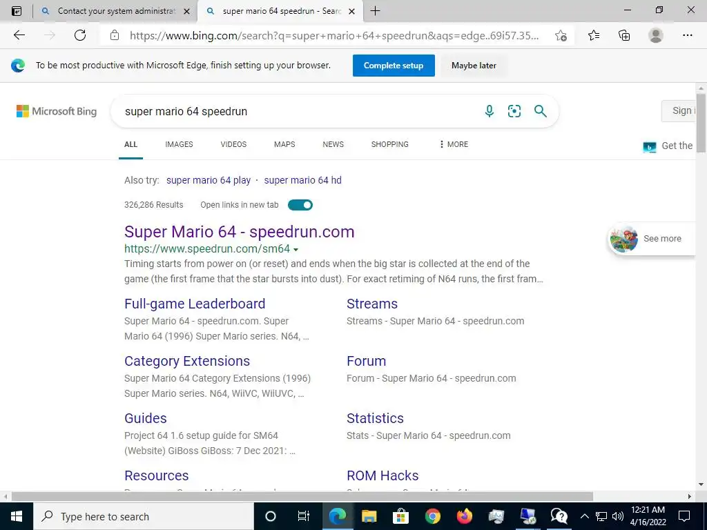This screenshot has height=530, width=707.
Task: Close the Contact your system administrator tab
Action: pyautogui.click(x=186, y=11)
